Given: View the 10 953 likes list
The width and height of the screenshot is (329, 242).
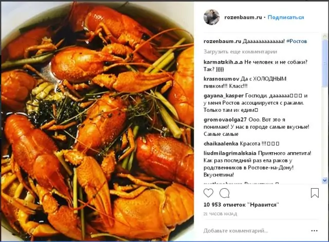Looking at the screenshot, I should click(241, 205).
